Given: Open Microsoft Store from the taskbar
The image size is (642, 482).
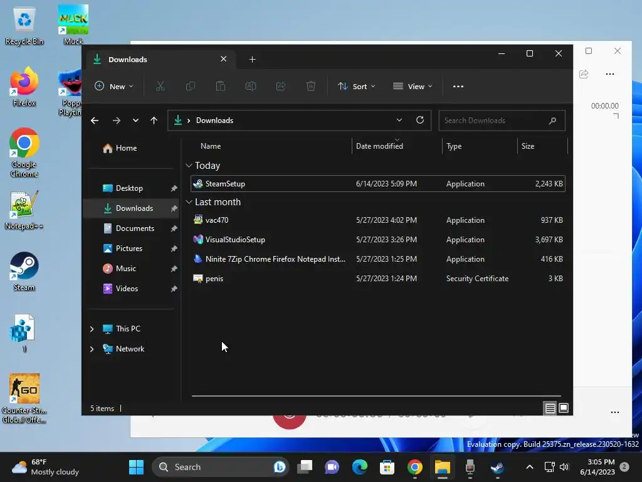Looking at the screenshot, I should click(x=387, y=467).
